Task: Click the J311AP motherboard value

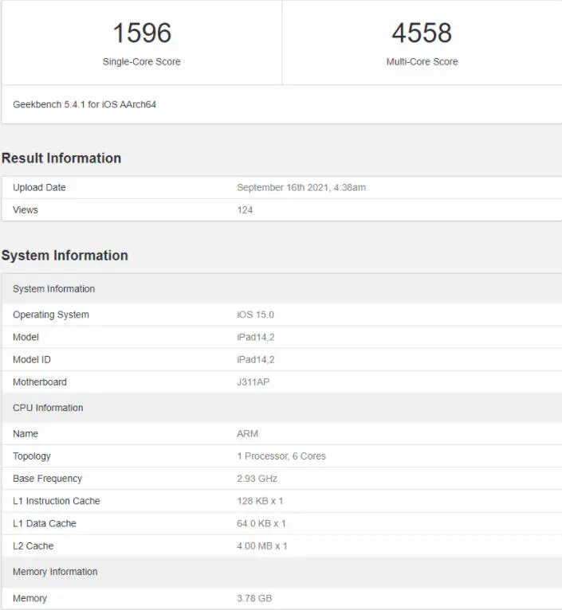Action: pos(253,382)
